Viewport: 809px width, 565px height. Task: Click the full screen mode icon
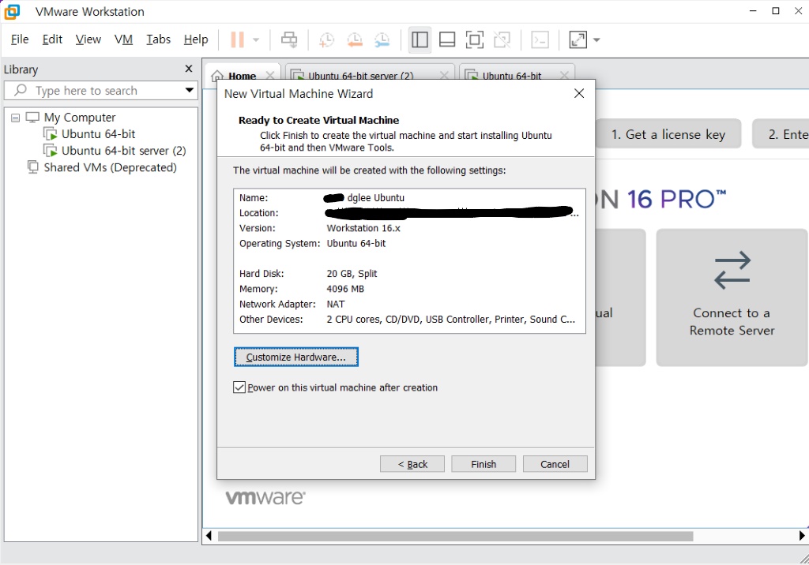(x=475, y=39)
